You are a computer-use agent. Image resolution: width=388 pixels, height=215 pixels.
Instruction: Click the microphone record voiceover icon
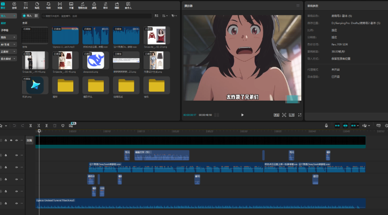tap(326, 125)
